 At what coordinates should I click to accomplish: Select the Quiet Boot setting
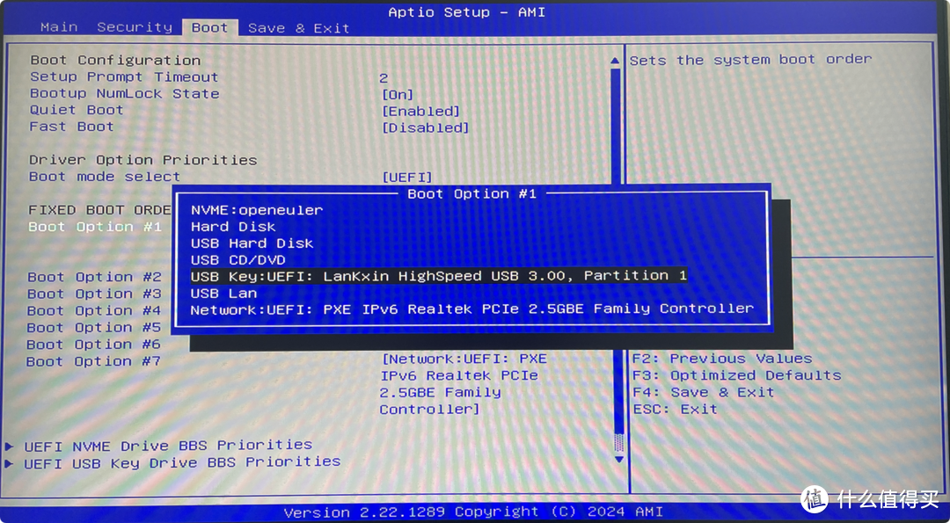(77, 110)
